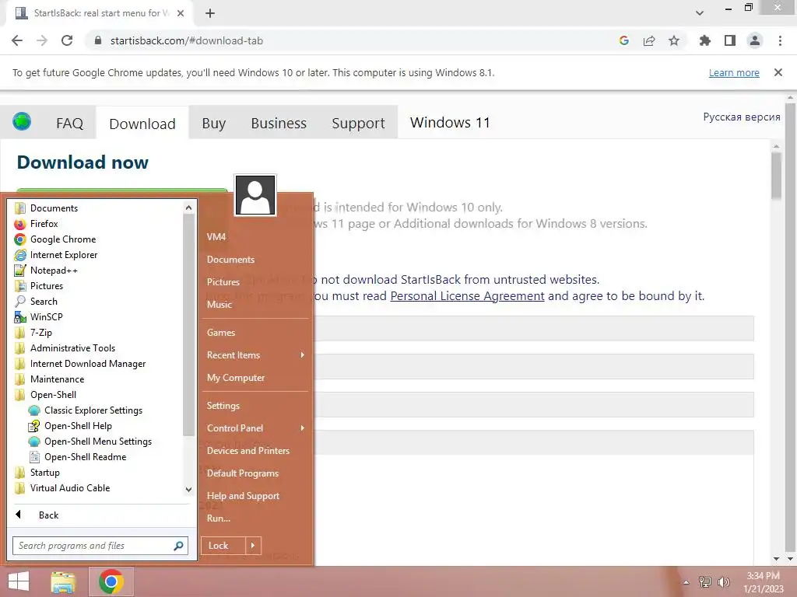Open the Business tab
The height and width of the screenshot is (597, 797).
click(x=279, y=124)
